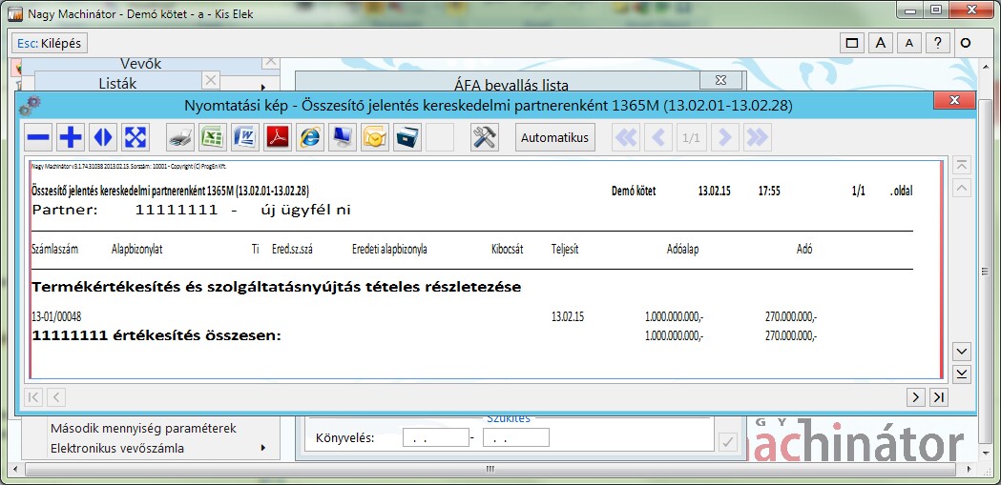Click the circle O icon in the top bar
This screenshot has height=485, width=1001.
966,43
